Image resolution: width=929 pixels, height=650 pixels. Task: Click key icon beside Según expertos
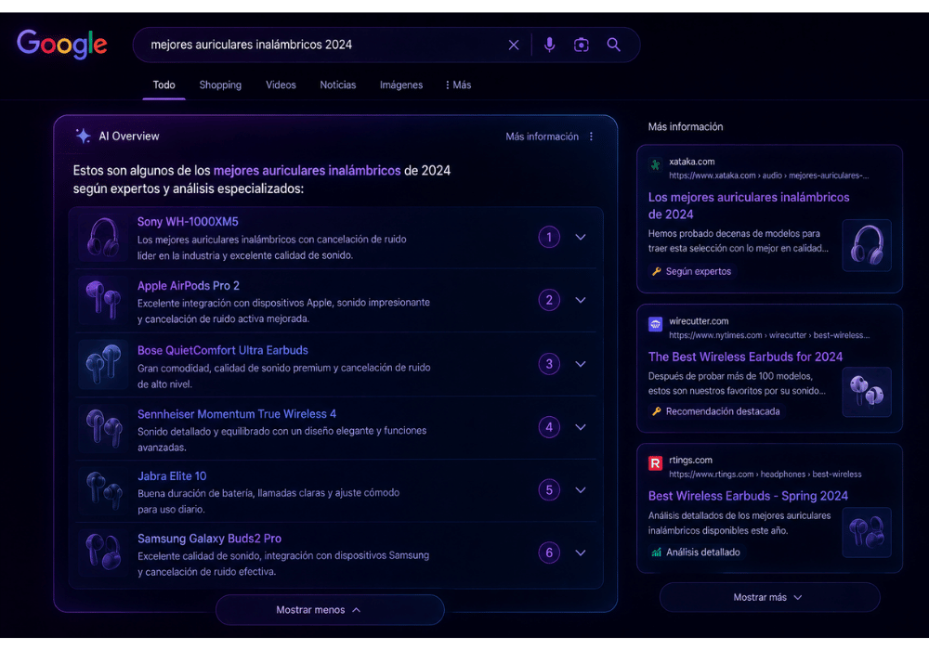[657, 271]
